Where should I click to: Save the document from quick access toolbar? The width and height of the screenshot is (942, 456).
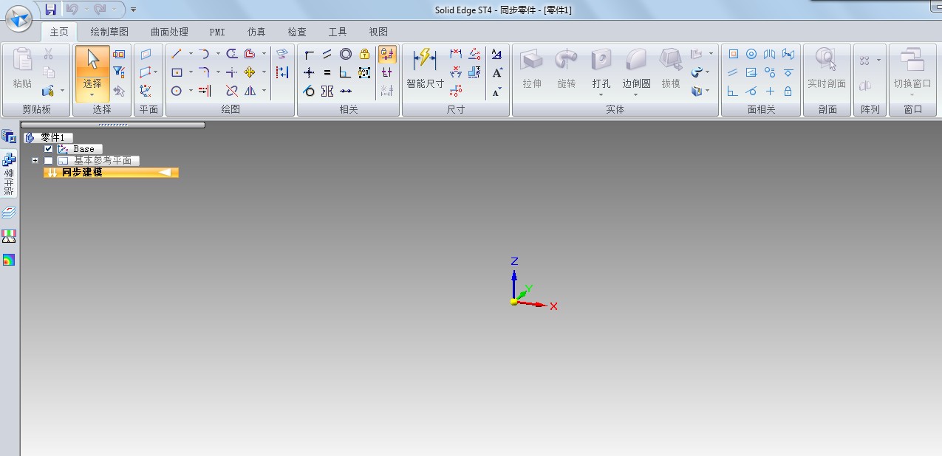tap(50, 10)
